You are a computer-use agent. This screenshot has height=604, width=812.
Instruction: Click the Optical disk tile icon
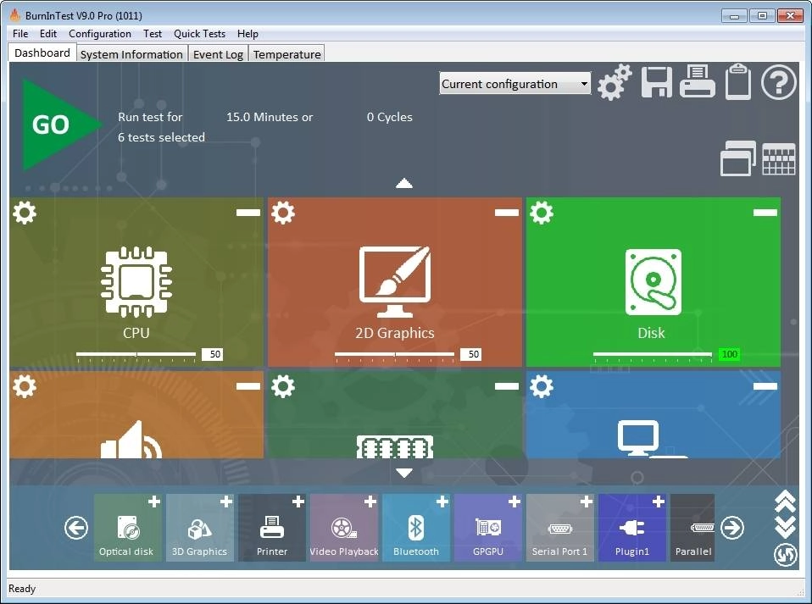pos(127,528)
